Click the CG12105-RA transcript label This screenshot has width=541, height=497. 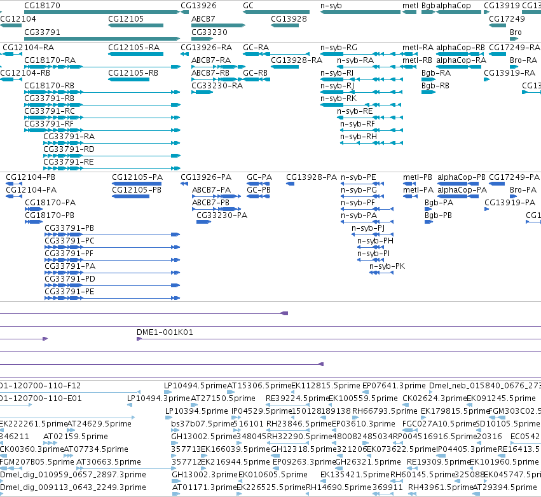point(134,48)
